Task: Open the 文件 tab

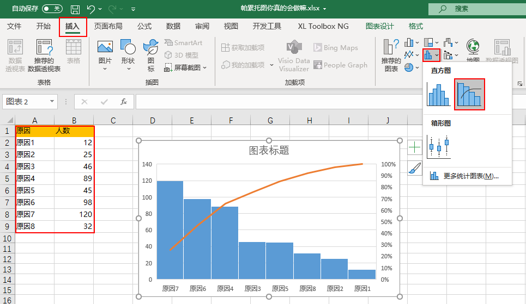Action: 14,26
